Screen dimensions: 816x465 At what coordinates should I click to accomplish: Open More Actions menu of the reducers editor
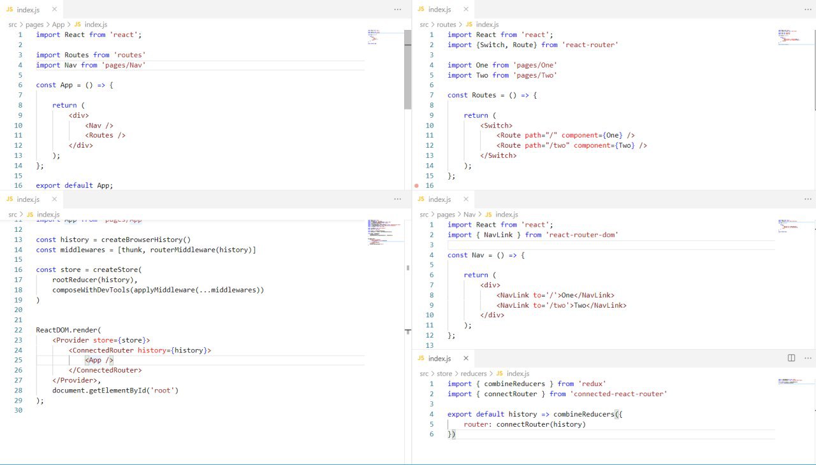tap(808, 359)
